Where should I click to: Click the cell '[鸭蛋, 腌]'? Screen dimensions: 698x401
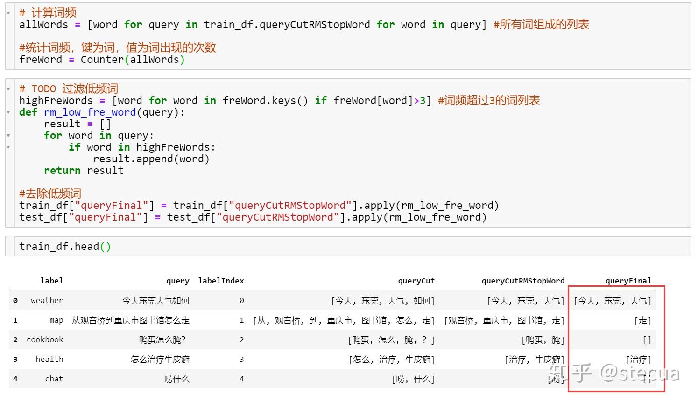click(x=543, y=340)
